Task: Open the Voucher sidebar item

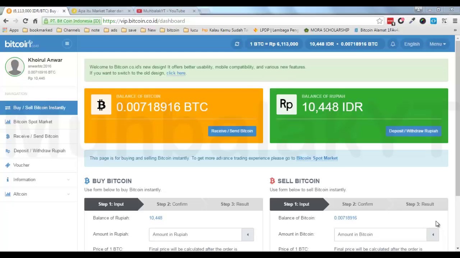Action: point(38,165)
